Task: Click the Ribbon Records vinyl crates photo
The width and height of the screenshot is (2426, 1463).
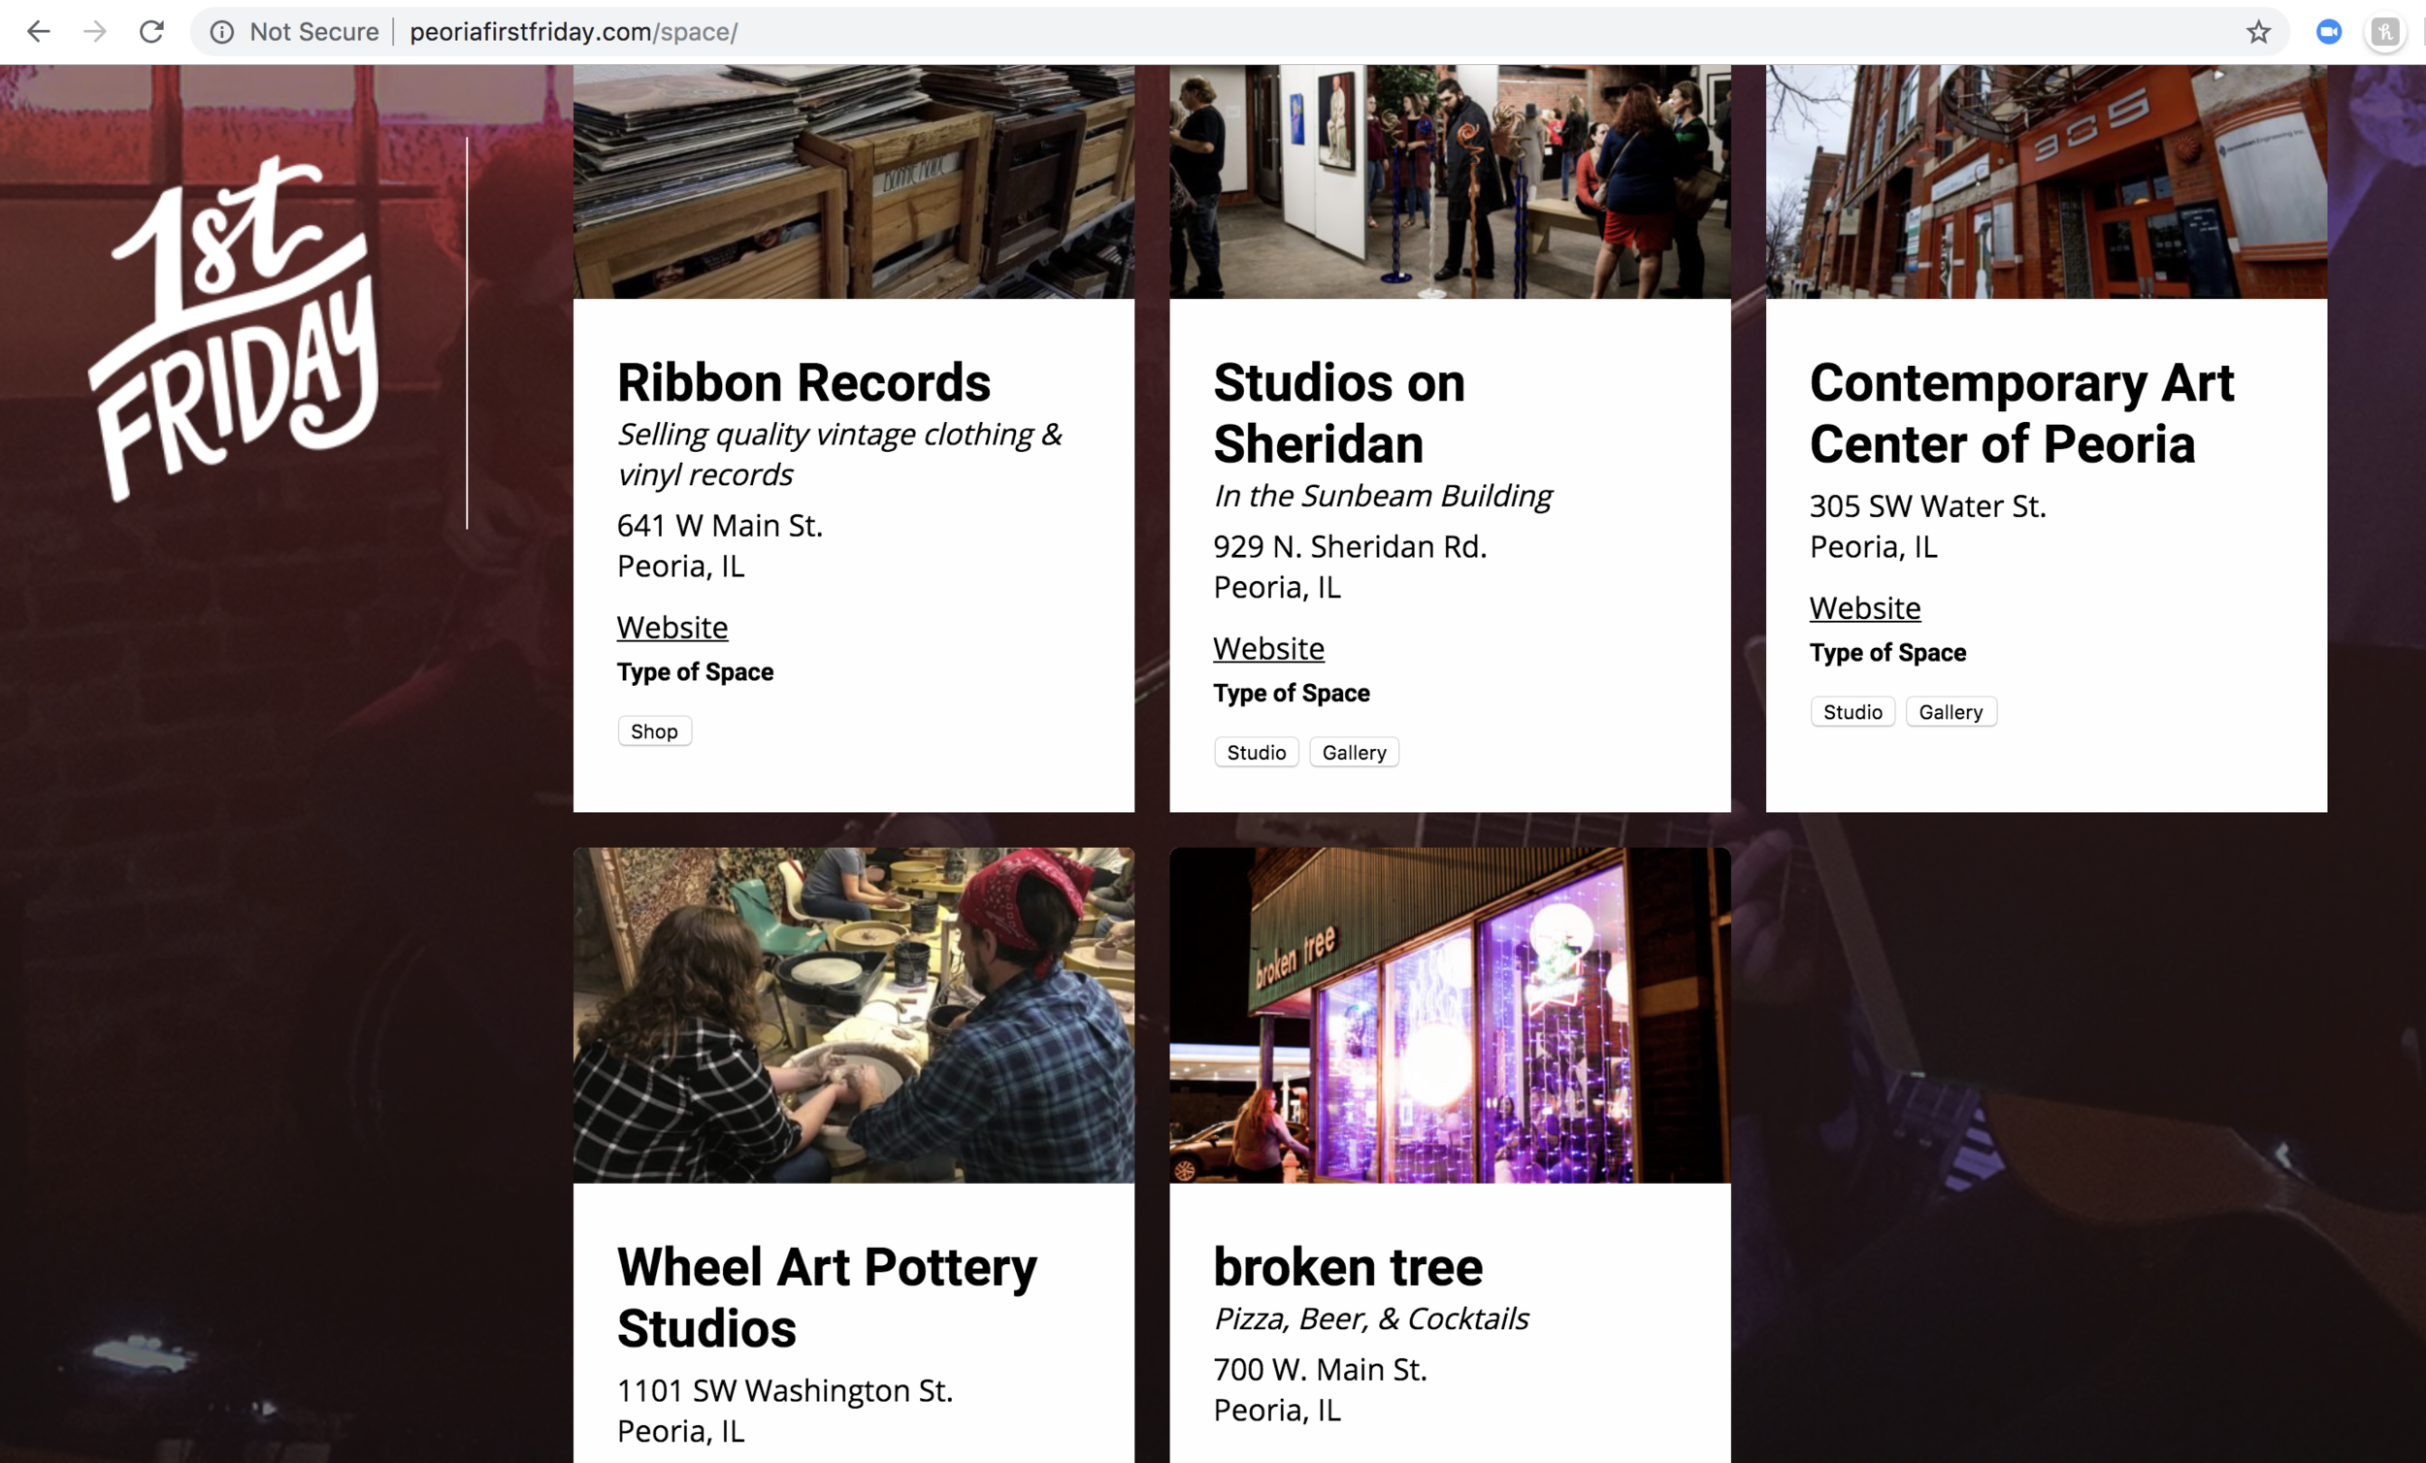Action: (853, 182)
